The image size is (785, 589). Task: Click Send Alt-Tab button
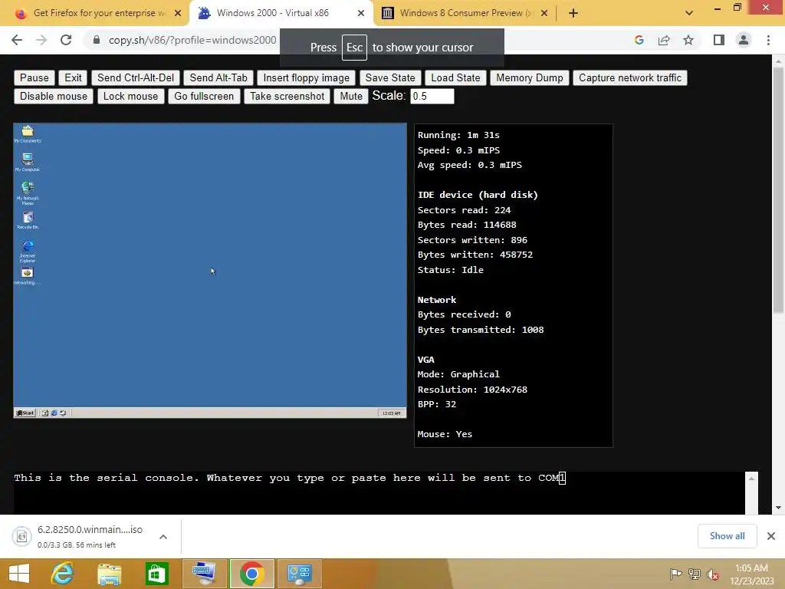click(x=218, y=77)
